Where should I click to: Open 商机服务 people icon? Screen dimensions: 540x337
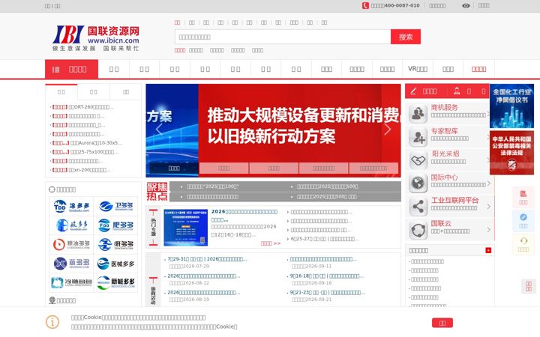tap(418, 114)
